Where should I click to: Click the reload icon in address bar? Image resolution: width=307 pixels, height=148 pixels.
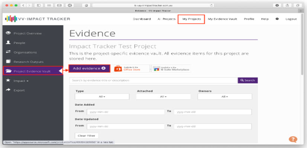(x=211, y=6)
